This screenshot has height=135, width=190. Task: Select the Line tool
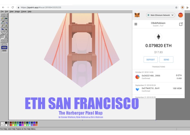2,33
